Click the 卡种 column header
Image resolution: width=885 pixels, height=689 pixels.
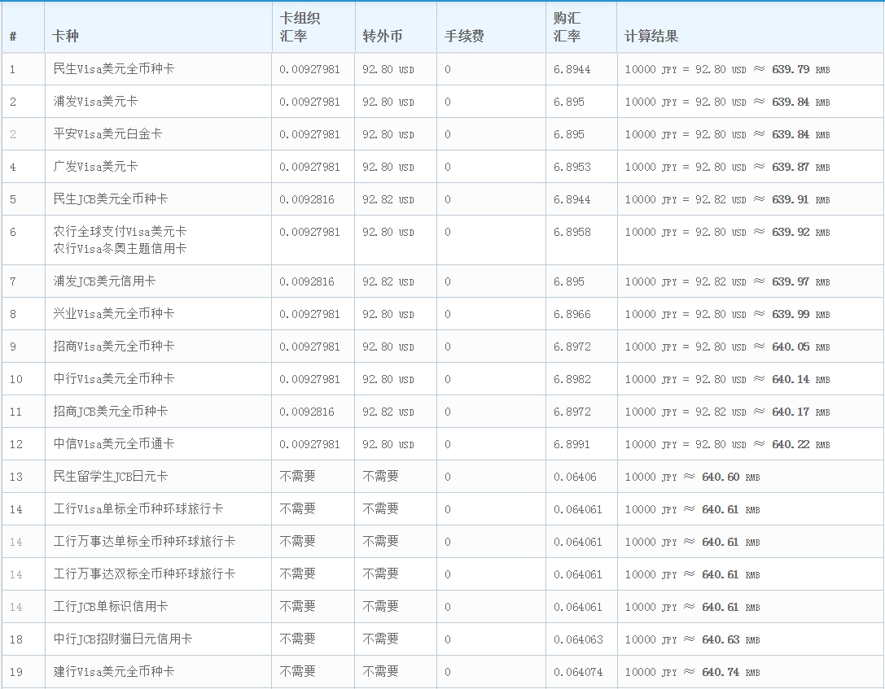[x=65, y=37]
